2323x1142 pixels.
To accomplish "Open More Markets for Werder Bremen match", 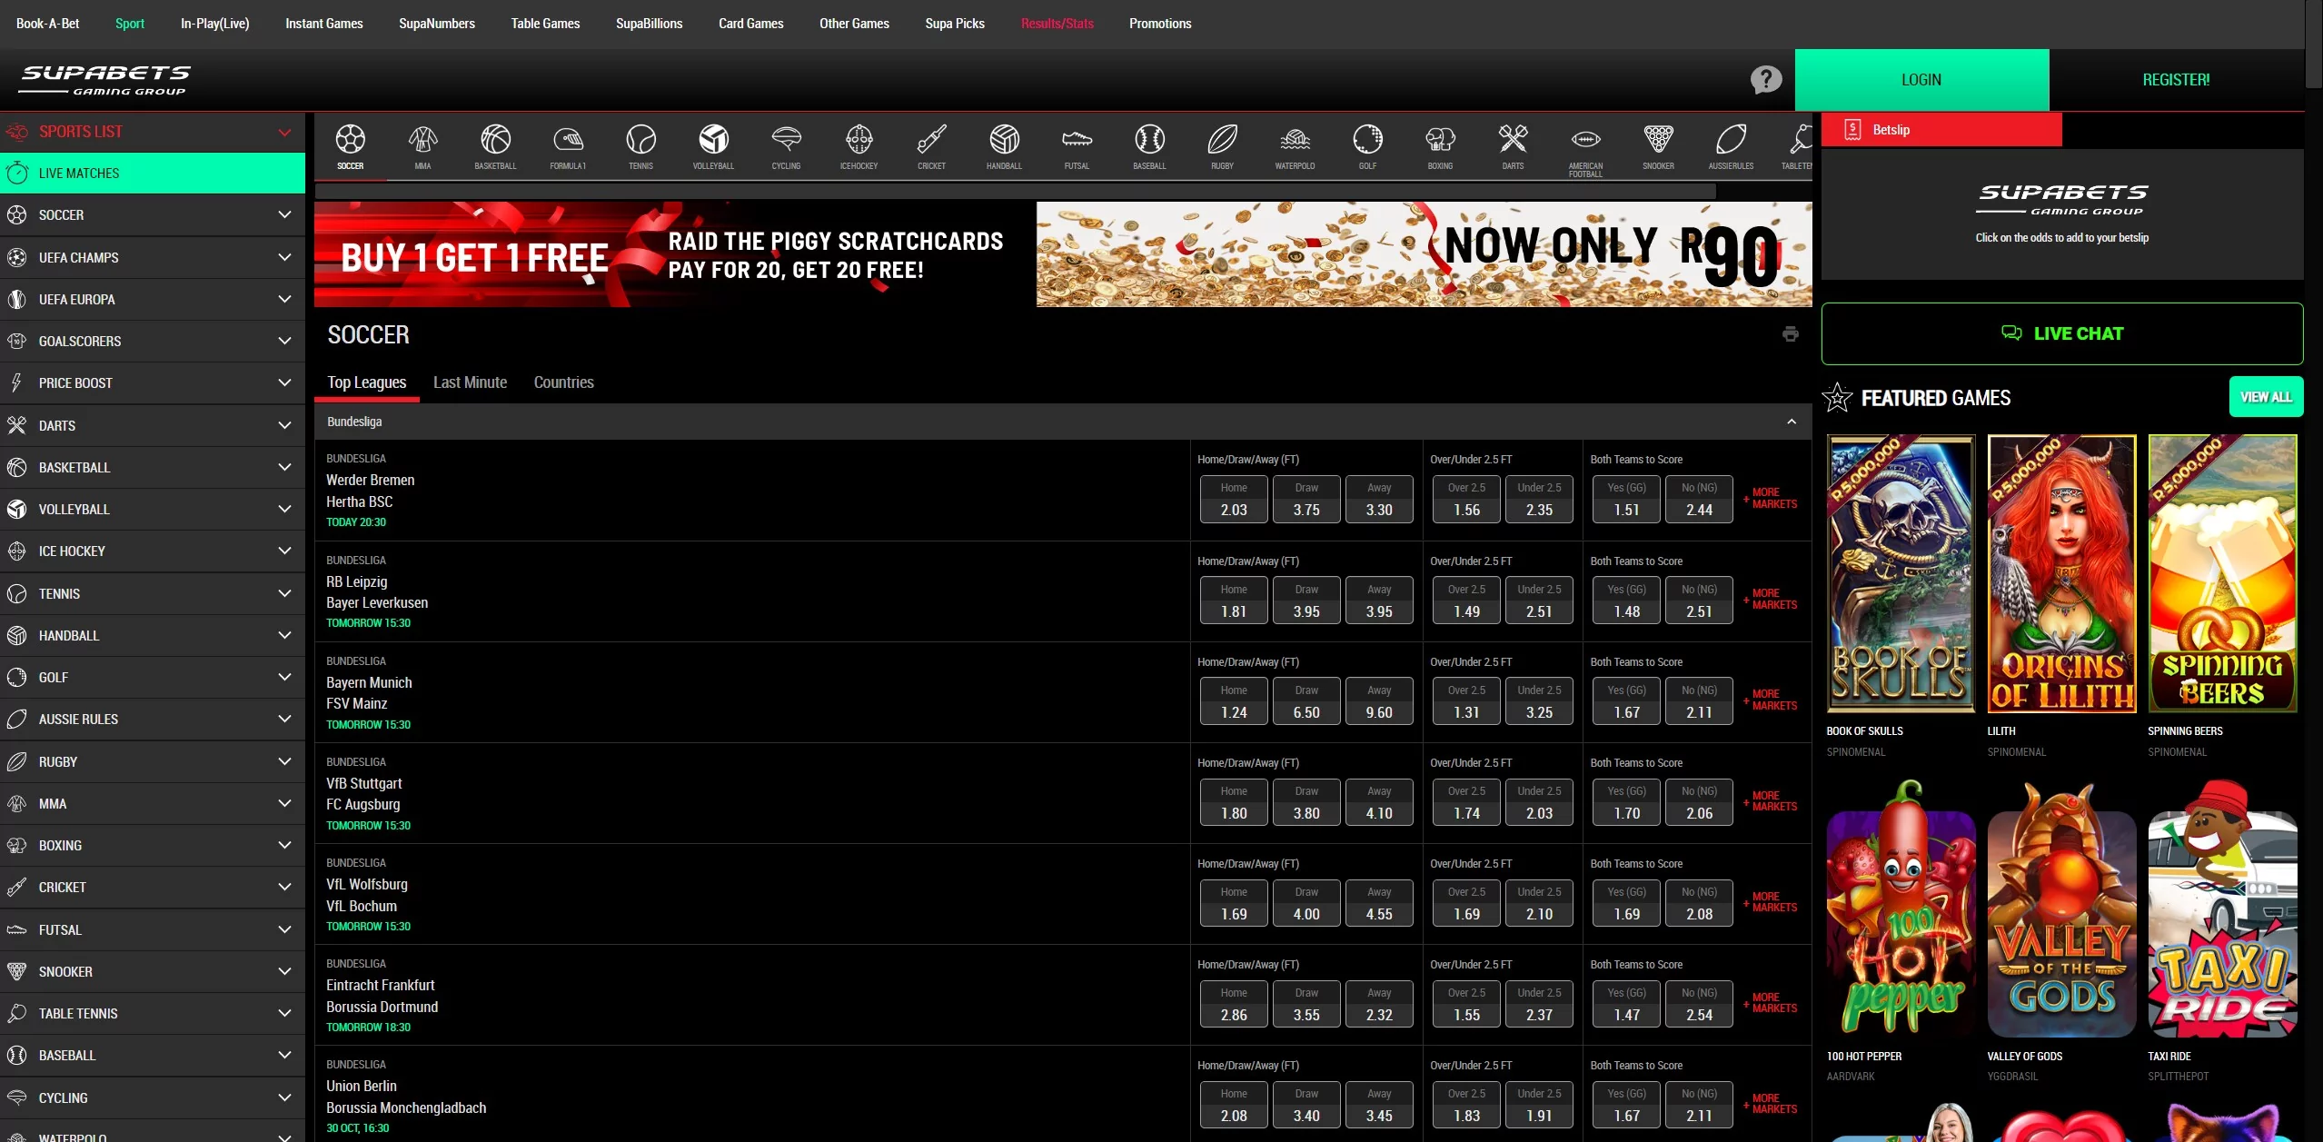I will pos(1770,498).
